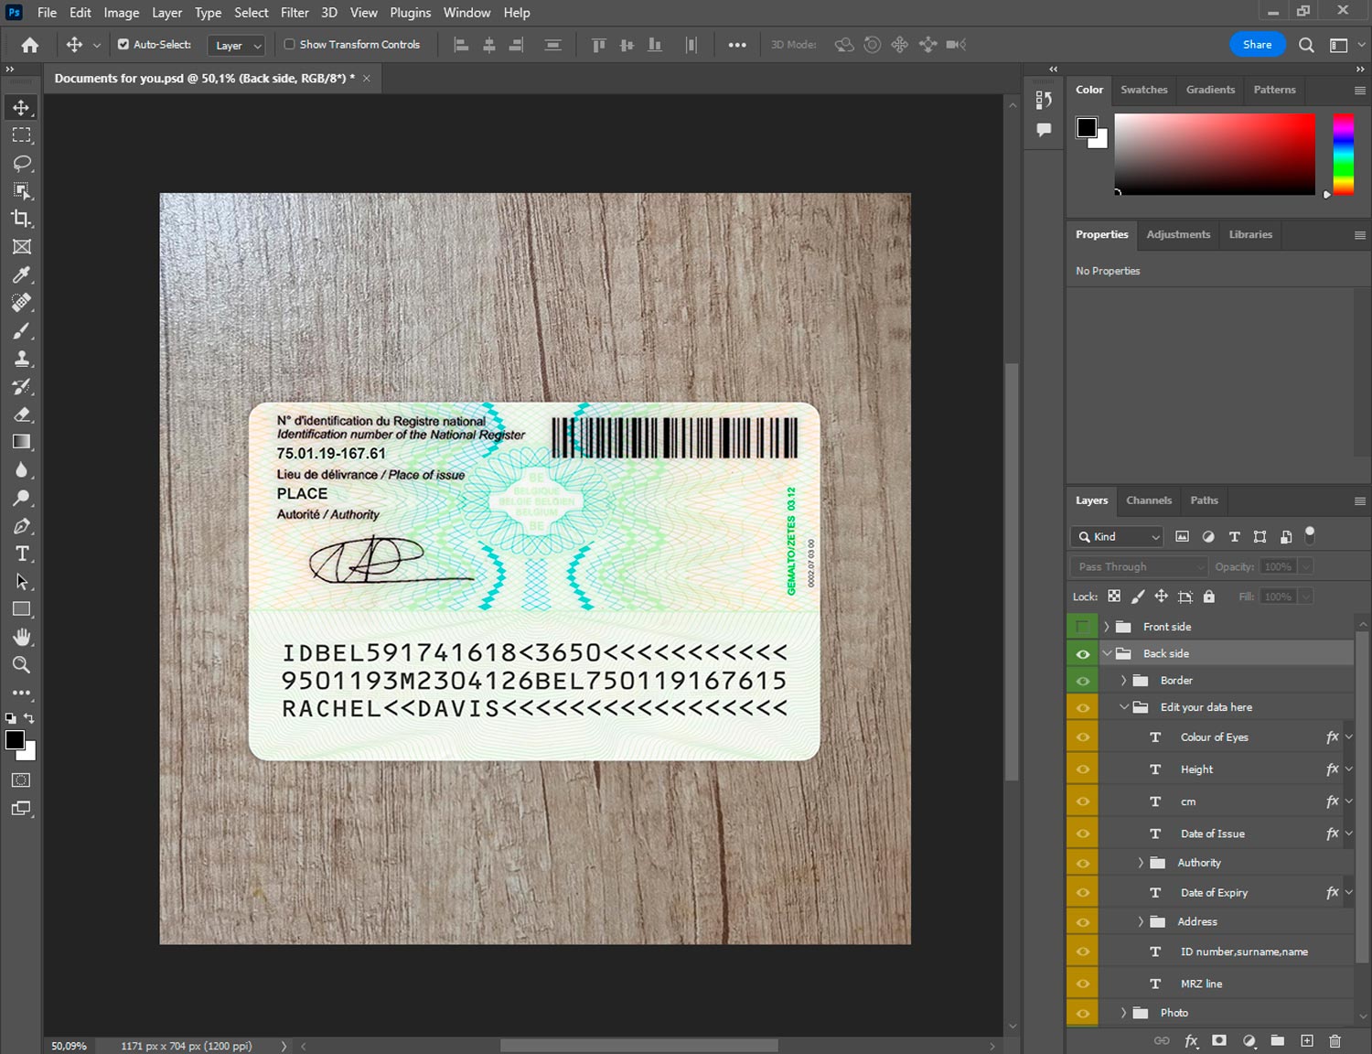Screen dimensions: 1372x1054
Task: Open the Auto-Select Layer dropdown
Action: (237, 45)
